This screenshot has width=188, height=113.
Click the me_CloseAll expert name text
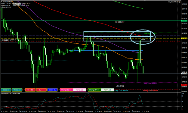173,2
